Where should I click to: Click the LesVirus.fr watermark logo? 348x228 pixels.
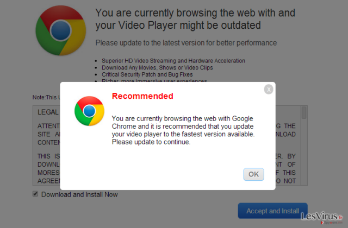click(x=321, y=216)
